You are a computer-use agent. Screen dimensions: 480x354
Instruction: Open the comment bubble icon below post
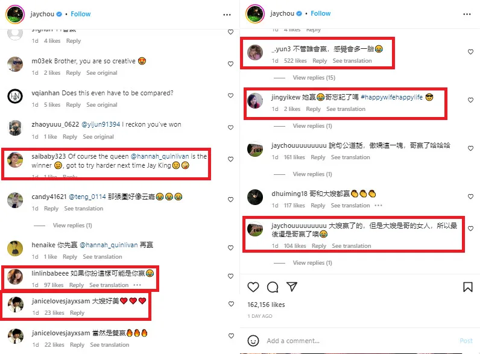point(273,287)
